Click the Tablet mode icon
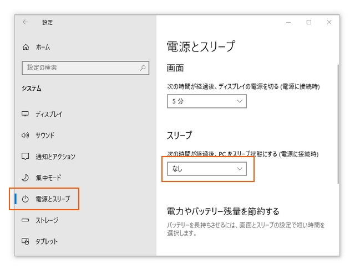Screen dimensions: 355x270 tap(25, 241)
